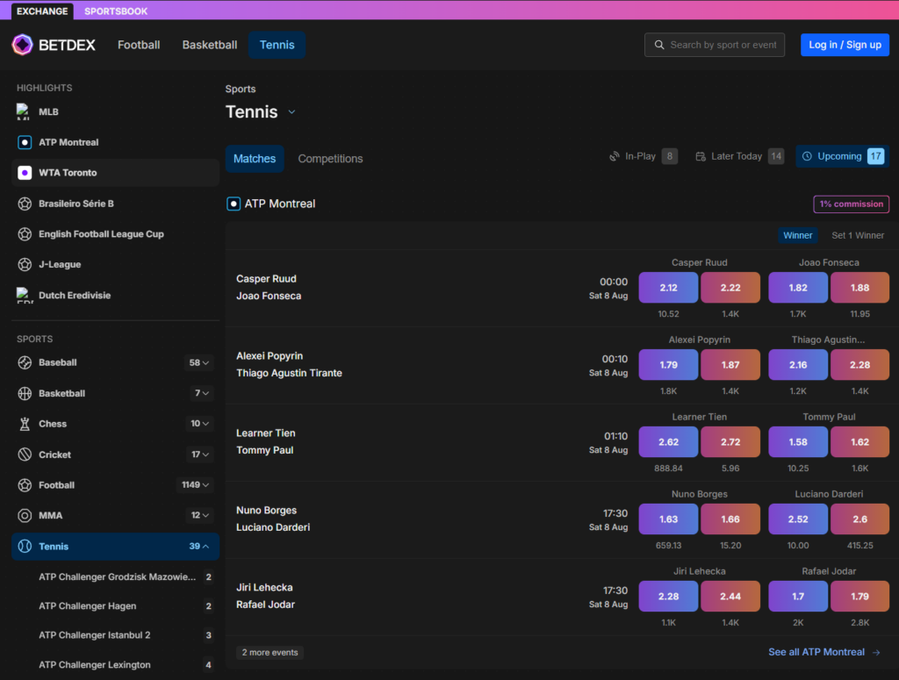Click the Tennis racket icon in sidebar

click(x=25, y=546)
